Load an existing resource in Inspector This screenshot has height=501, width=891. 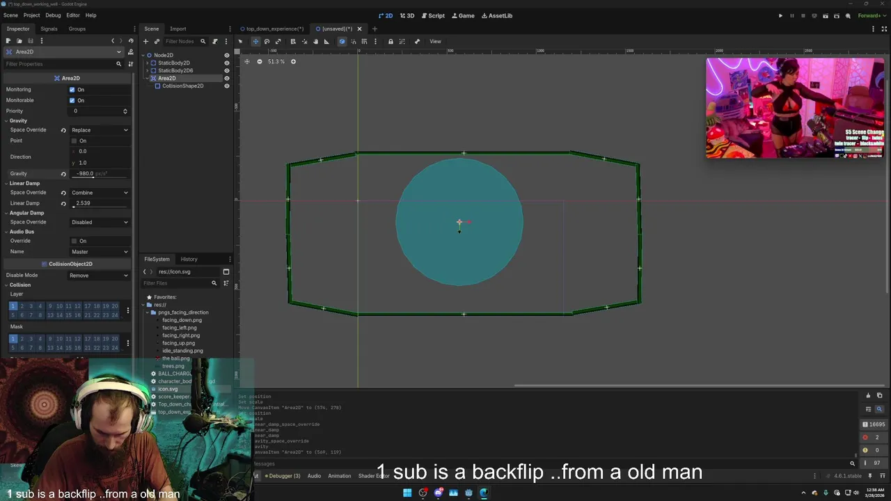coord(19,40)
